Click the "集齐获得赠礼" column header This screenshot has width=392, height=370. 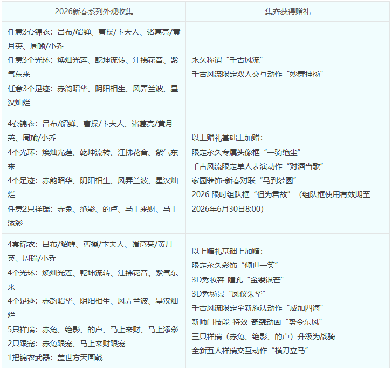pos(287,11)
